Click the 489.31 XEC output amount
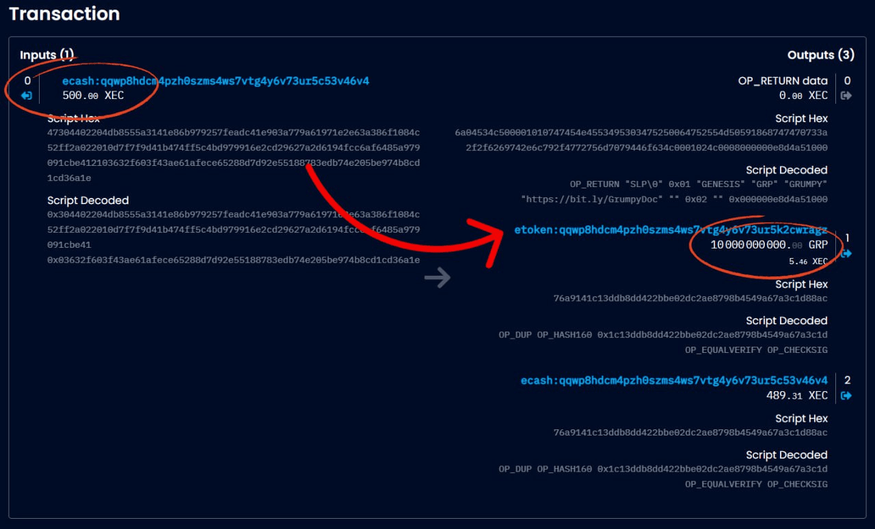Screen dimensions: 875x529 [x=796, y=395]
